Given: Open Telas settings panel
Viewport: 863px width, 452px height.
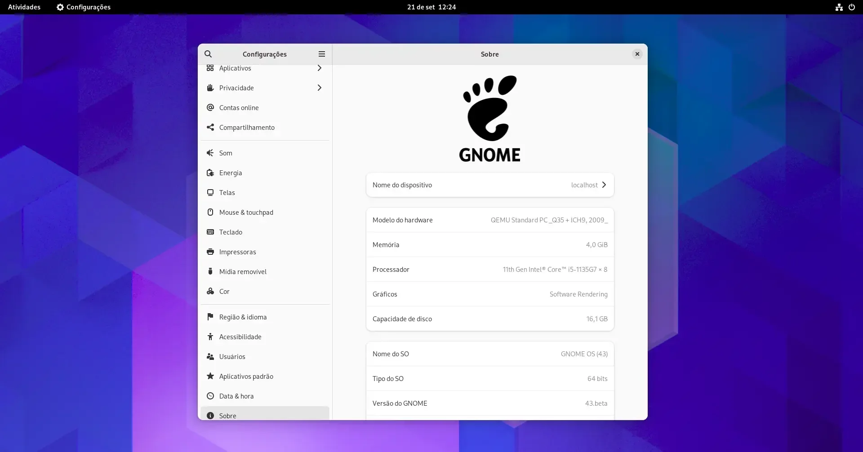Looking at the screenshot, I should (x=265, y=192).
